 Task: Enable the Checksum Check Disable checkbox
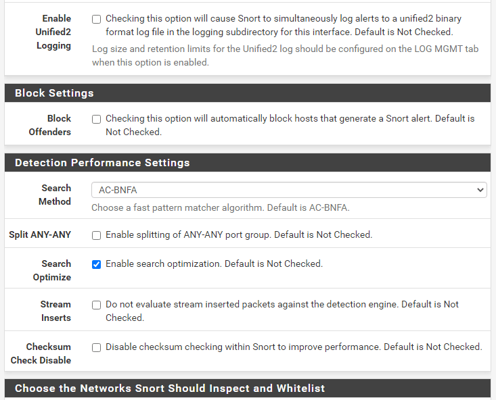click(96, 347)
